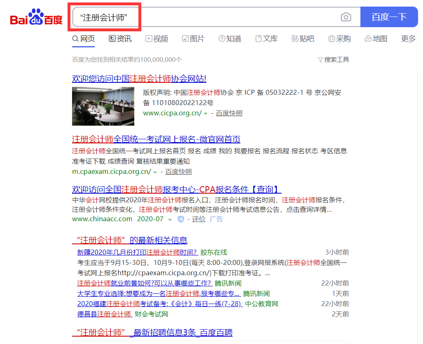Open 评价 link for chinaacc.com
This screenshot has width=423, height=344.
pyautogui.click(x=199, y=219)
